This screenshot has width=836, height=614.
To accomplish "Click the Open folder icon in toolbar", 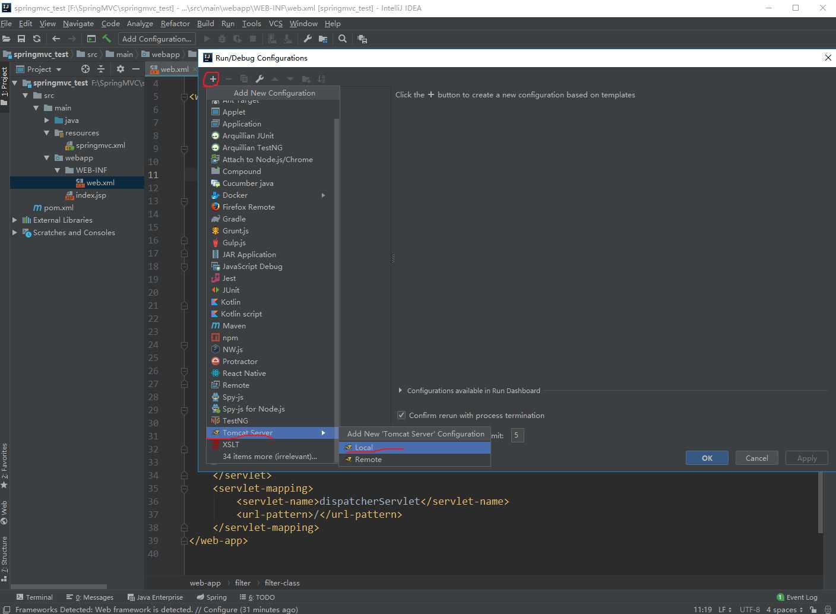I will point(6,39).
